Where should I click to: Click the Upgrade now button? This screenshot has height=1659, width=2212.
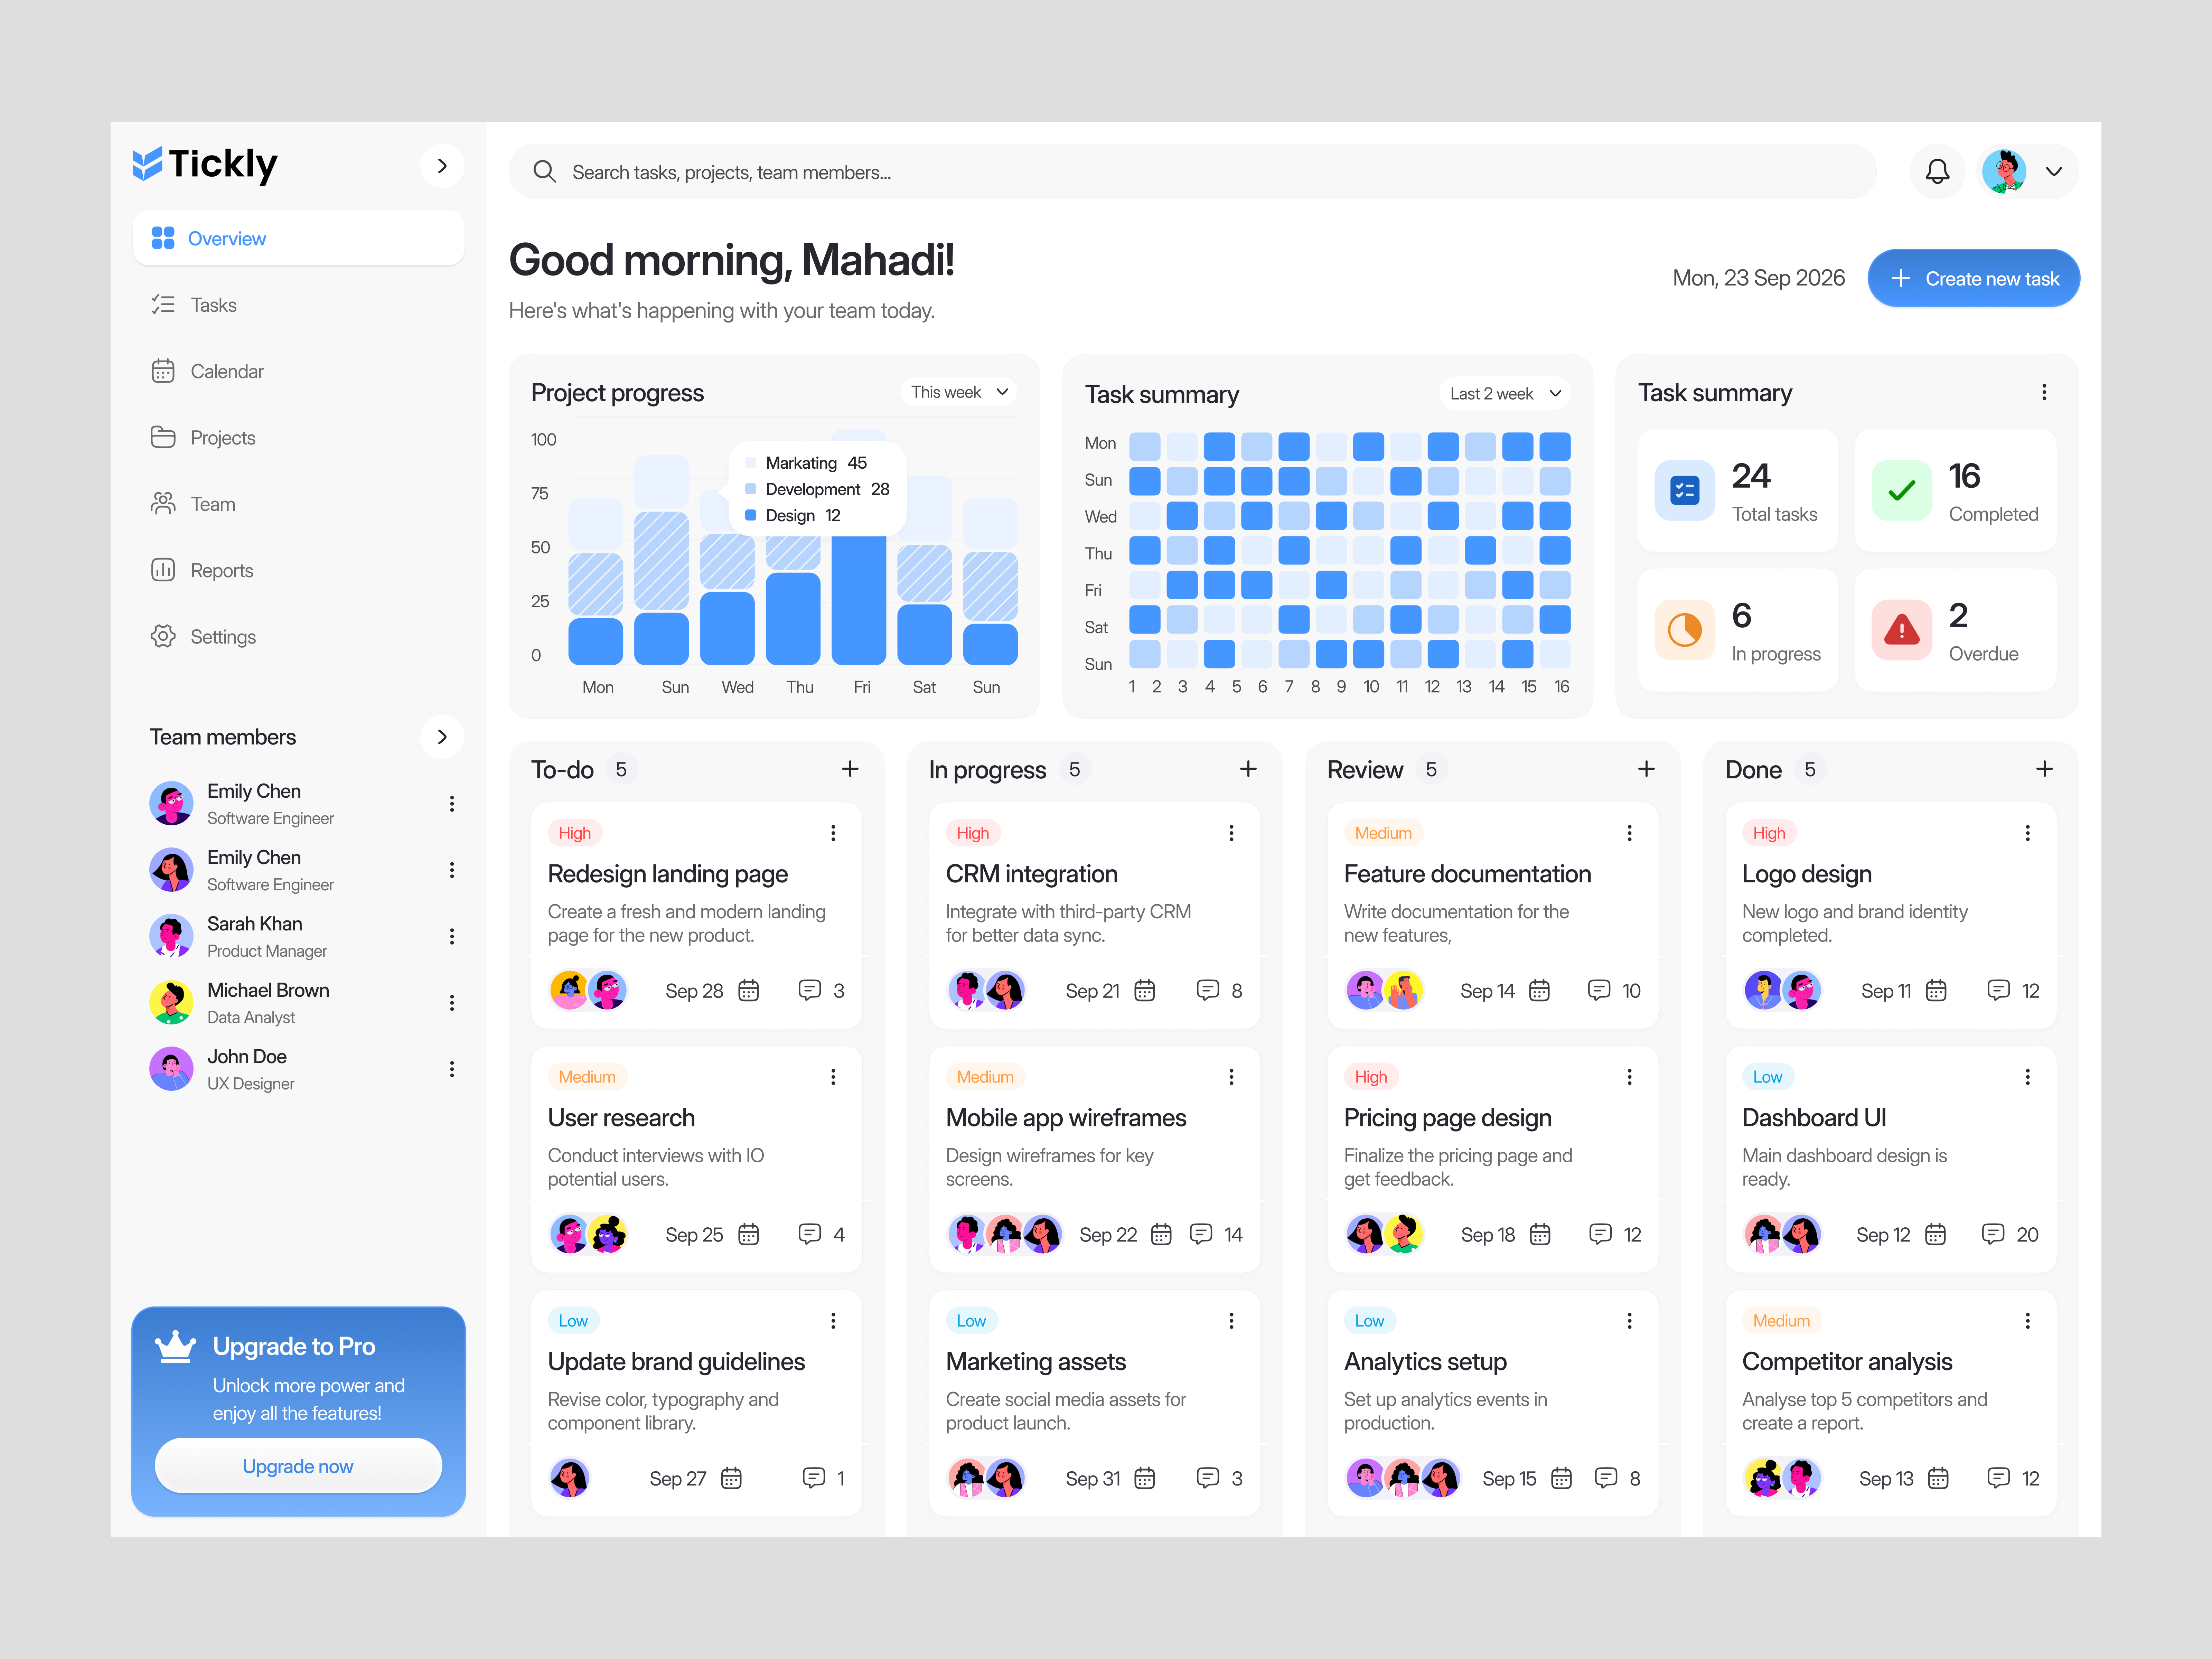tap(298, 1466)
